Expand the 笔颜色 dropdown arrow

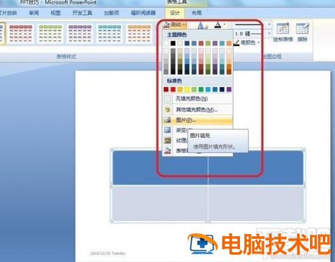click(x=258, y=43)
